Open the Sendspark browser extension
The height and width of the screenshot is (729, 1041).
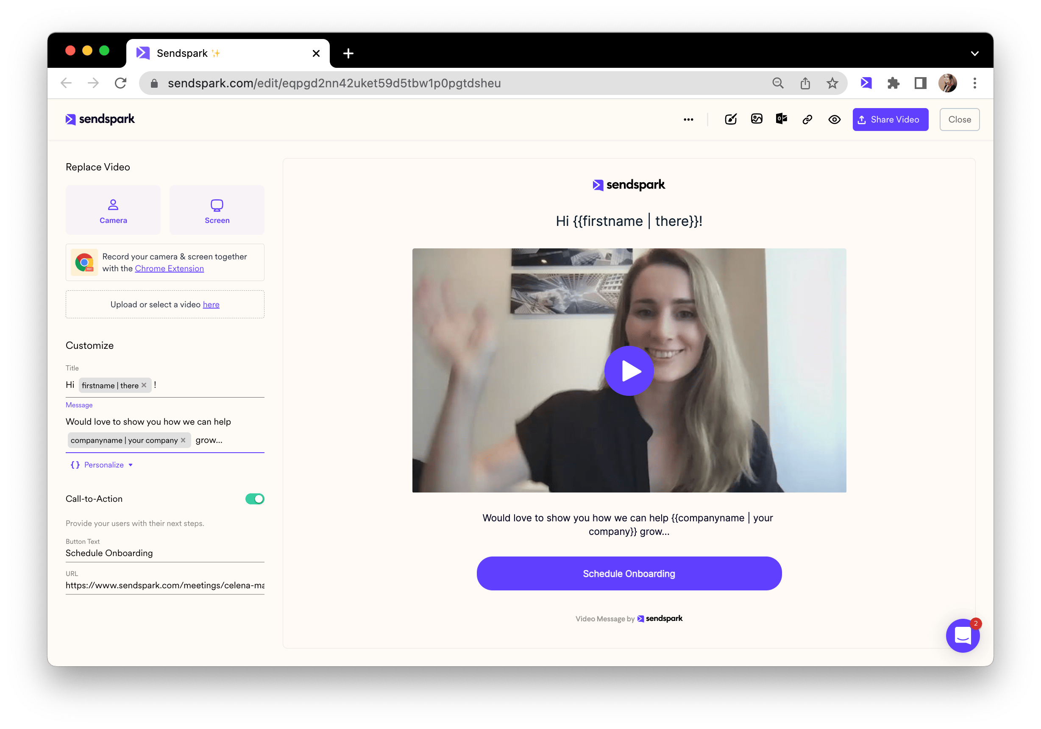click(x=866, y=83)
